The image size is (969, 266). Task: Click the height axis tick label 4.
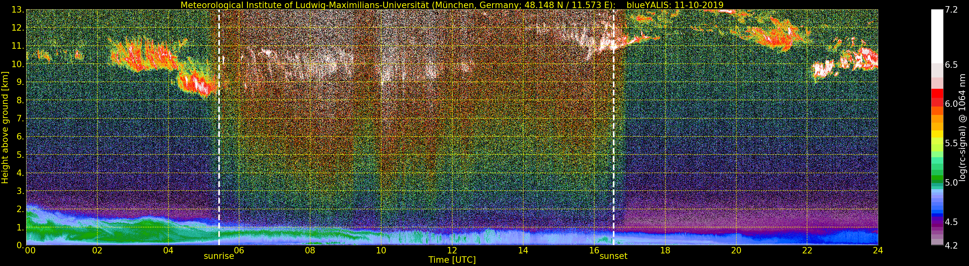(20, 173)
